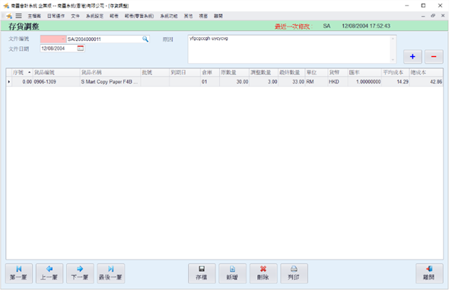Click sequence number cell 0.00
Screen dimensions: 449x290
(x=22, y=82)
